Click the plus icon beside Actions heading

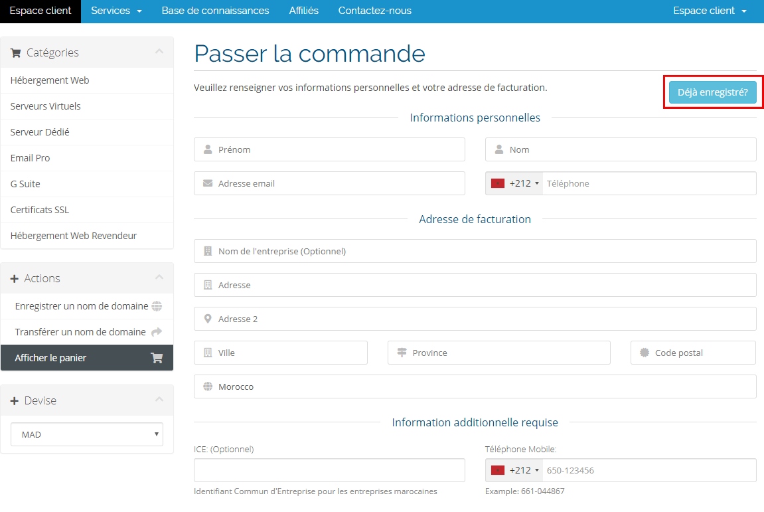coord(15,278)
